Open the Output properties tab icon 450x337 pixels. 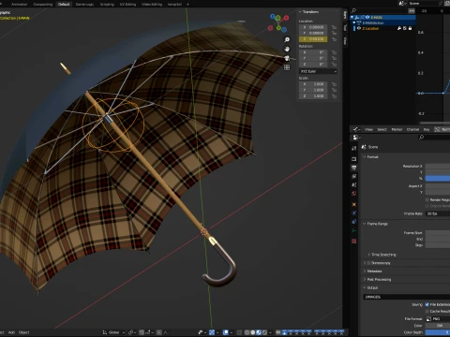coord(353,168)
